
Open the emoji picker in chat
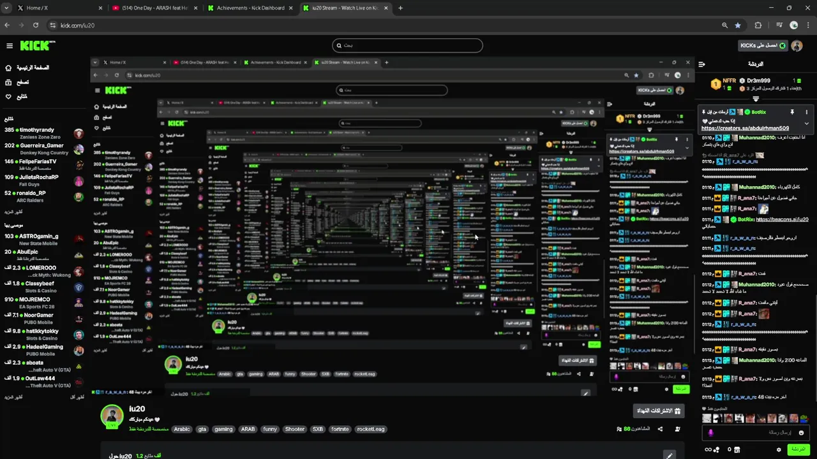801,433
